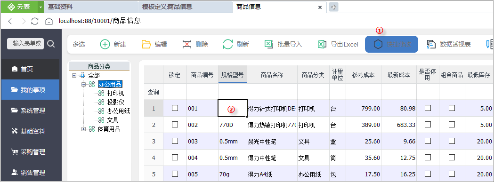Collapse the 办公用品 tree node

tap(83, 84)
